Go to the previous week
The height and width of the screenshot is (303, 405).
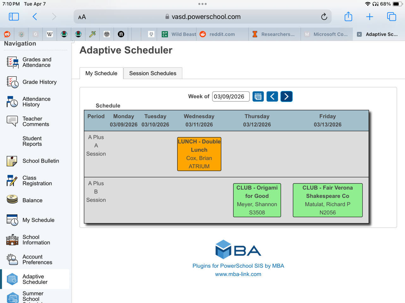pyautogui.click(x=272, y=97)
